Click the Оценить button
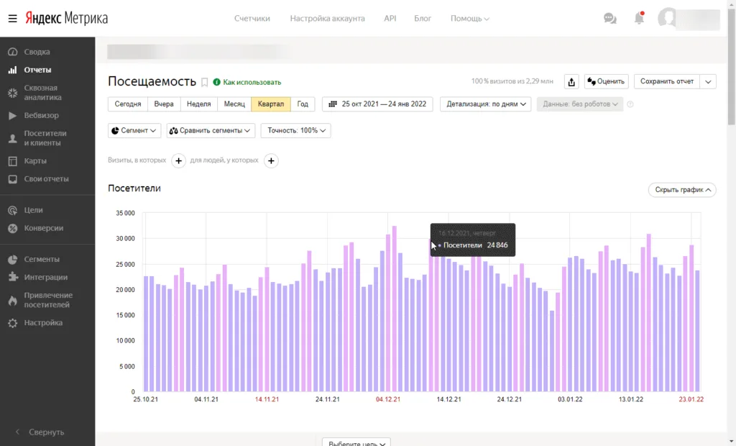 pos(607,82)
